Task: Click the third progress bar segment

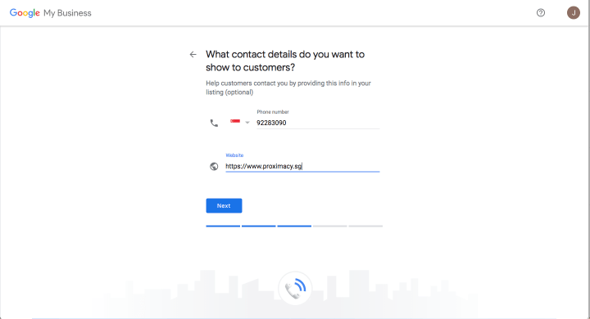Action: pyautogui.click(x=294, y=227)
